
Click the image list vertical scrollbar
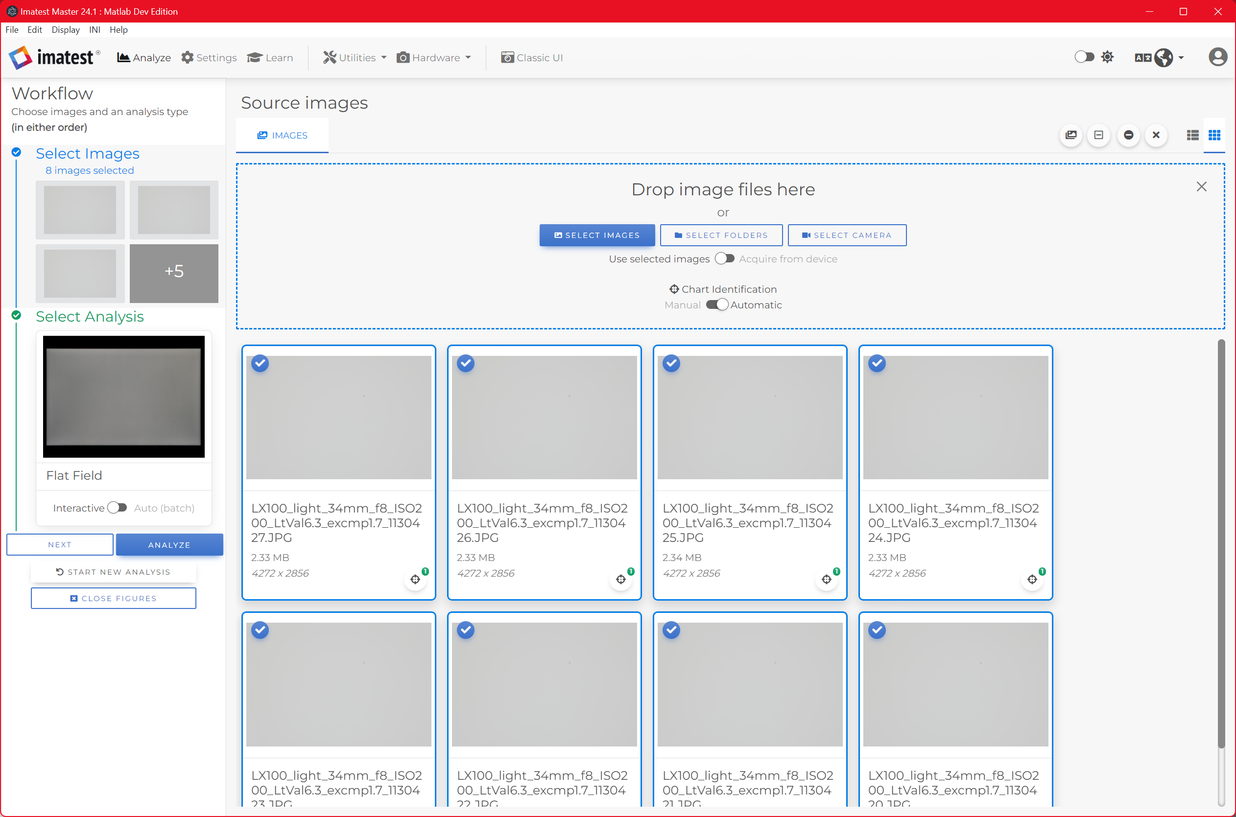coord(1221,544)
